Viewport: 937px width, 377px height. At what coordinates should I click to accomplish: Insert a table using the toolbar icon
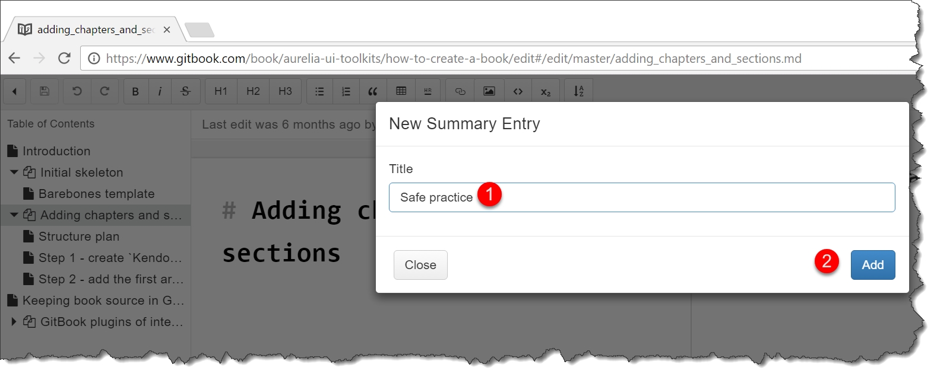[x=401, y=91]
